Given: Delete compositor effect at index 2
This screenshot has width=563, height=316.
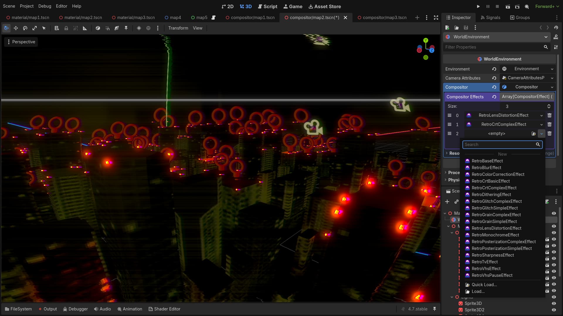Looking at the screenshot, I should click(550, 133).
